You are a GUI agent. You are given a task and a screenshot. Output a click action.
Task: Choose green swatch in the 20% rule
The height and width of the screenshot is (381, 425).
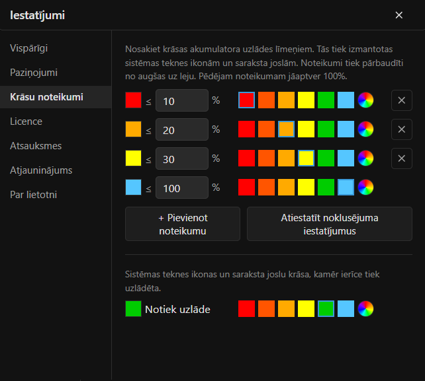click(326, 129)
